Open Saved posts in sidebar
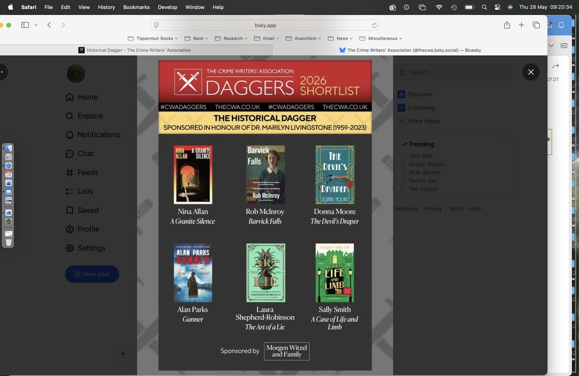Viewport: 579px width, 376px height. click(82, 210)
